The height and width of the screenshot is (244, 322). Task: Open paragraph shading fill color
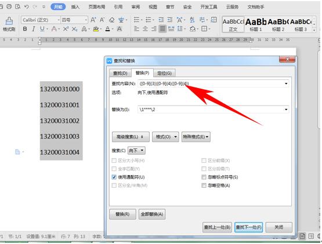[193, 29]
